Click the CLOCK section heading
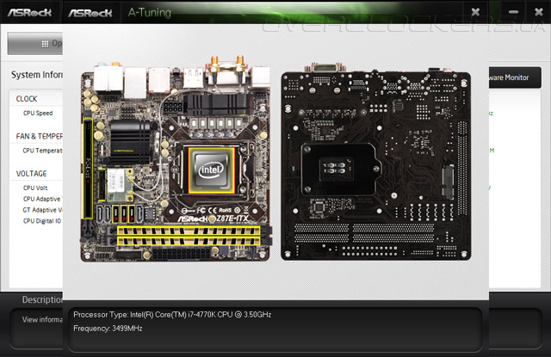551x357 pixels. 27,99
